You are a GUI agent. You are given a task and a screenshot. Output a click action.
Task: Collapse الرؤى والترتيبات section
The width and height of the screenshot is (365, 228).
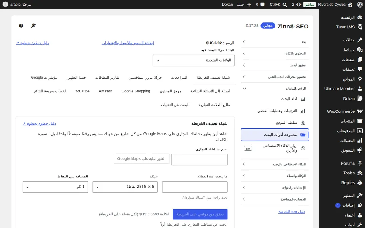point(275,89)
